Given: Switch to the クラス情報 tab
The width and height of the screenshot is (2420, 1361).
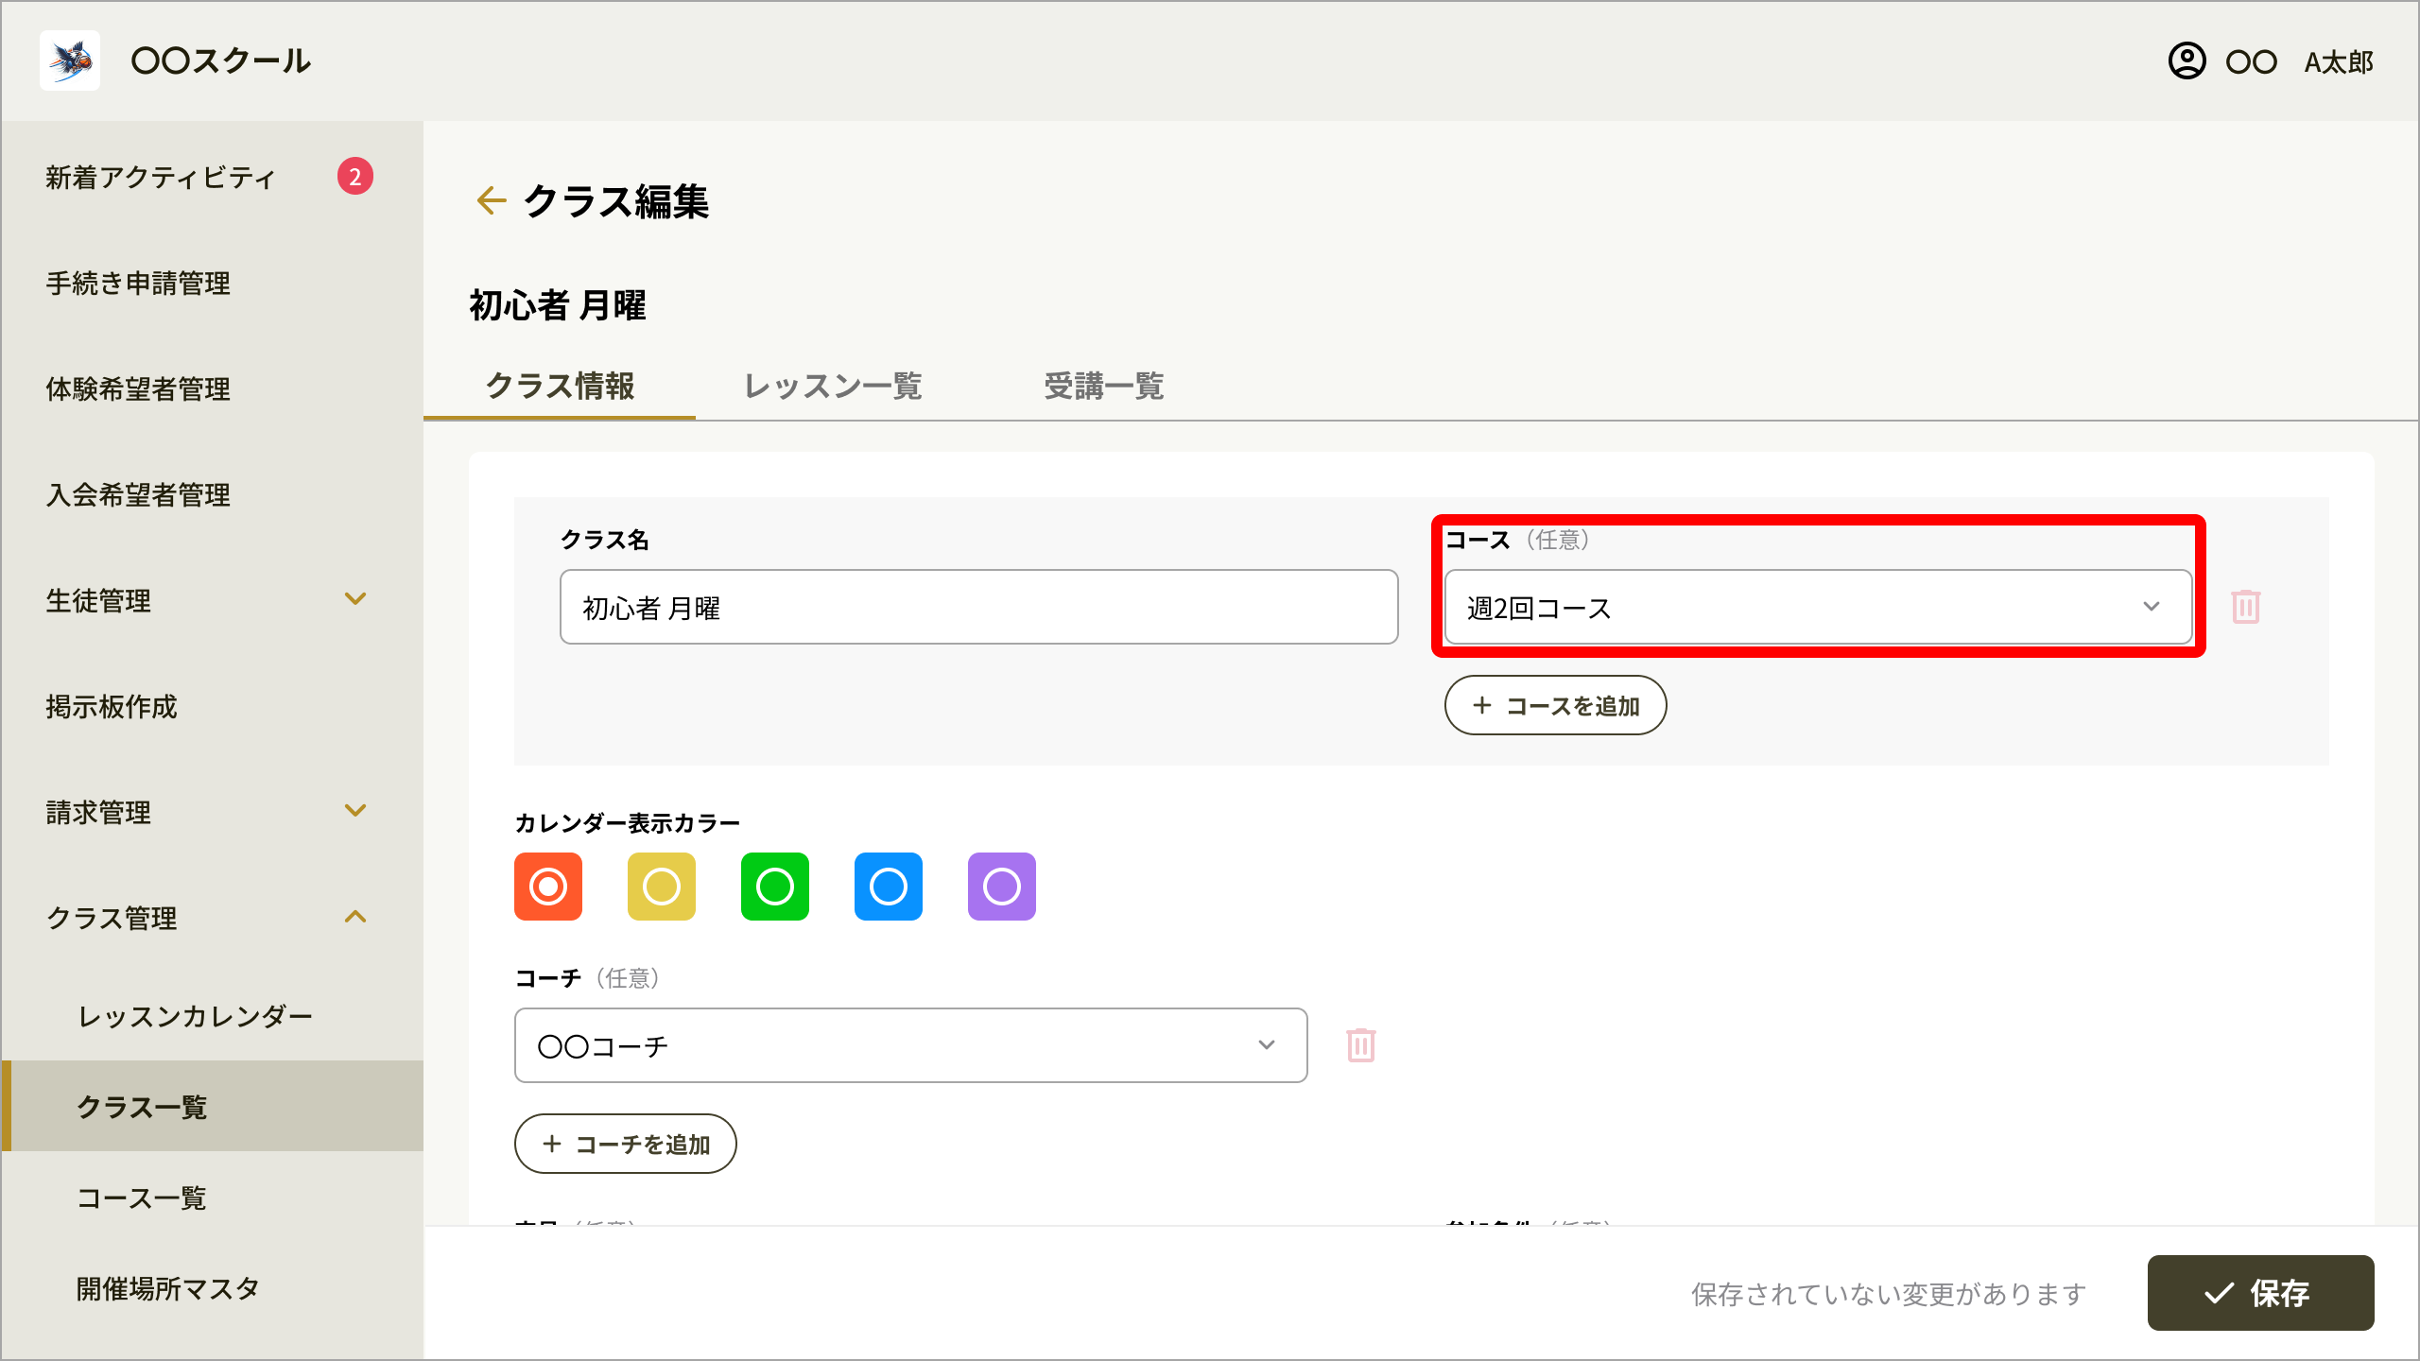Looking at the screenshot, I should point(560,386).
